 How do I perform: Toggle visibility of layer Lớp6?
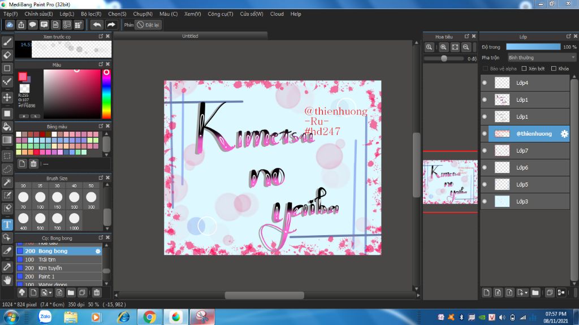(x=485, y=168)
